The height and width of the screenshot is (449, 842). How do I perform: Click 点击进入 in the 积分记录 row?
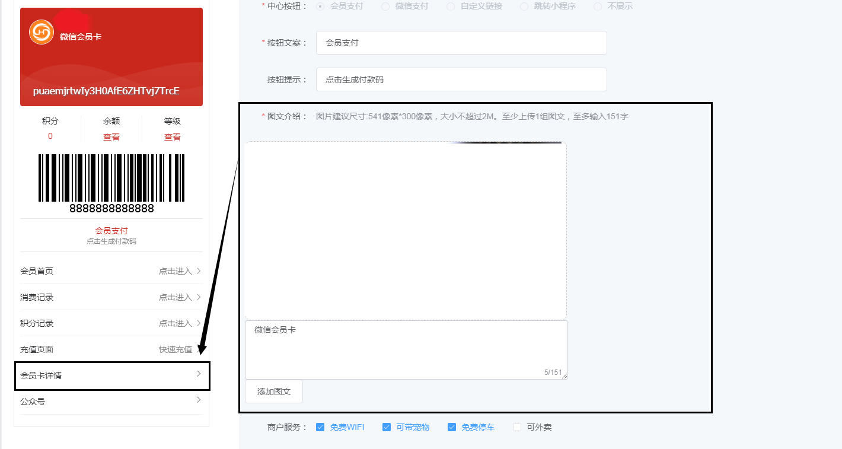[176, 323]
